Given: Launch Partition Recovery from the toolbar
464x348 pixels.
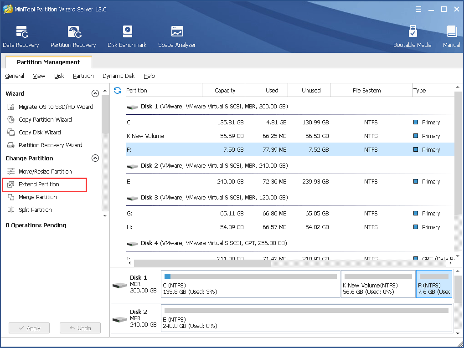Looking at the screenshot, I should point(73,36).
